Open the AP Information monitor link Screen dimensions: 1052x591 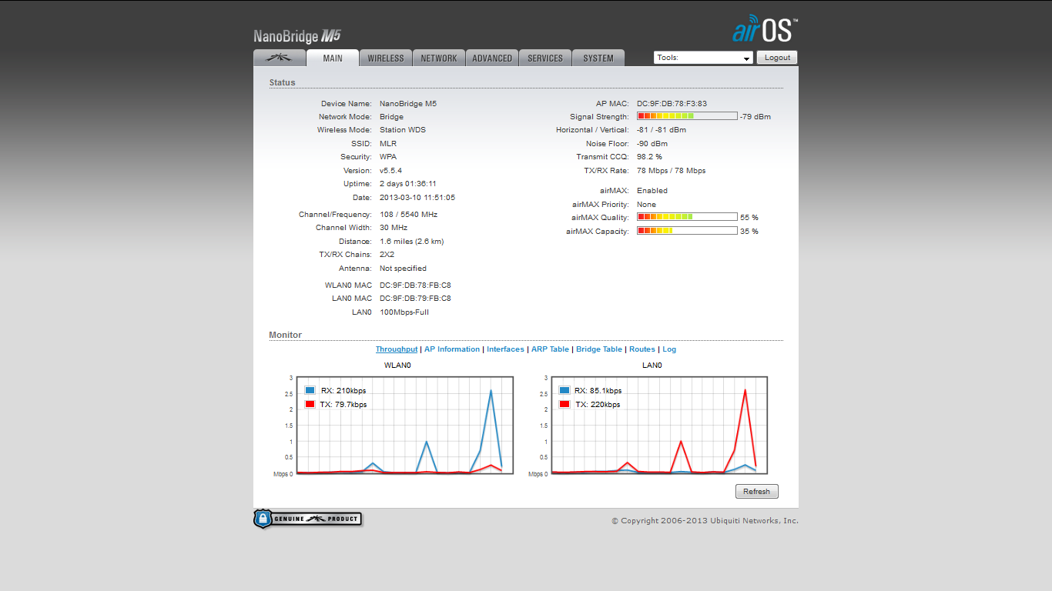coord(452,349)
